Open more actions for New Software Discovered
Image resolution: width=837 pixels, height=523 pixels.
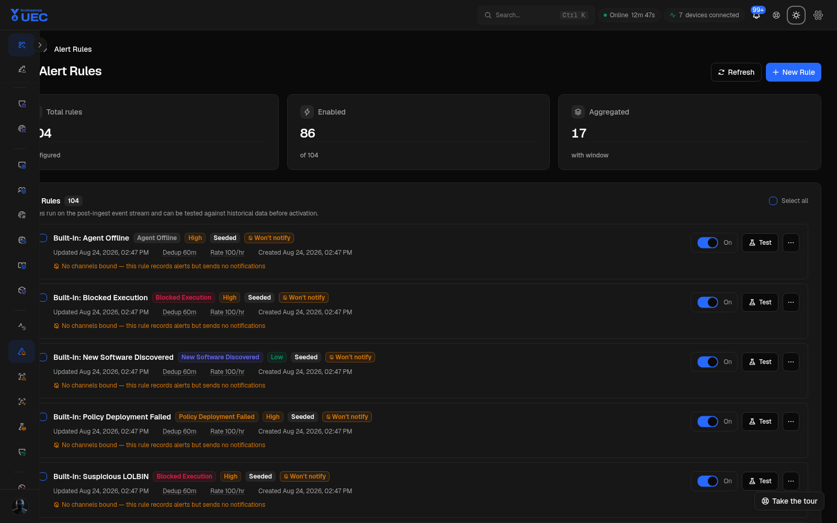click(791, 362)
